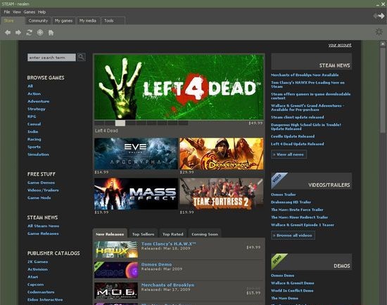This screenshot has height=305, width=387.
Task: Click the search magnifier icon
Action: coord(81,57)
